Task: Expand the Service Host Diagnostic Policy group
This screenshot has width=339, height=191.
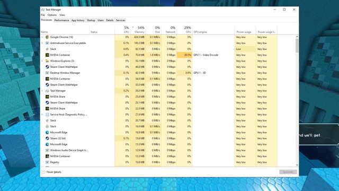Action: (x=42, y=115)
